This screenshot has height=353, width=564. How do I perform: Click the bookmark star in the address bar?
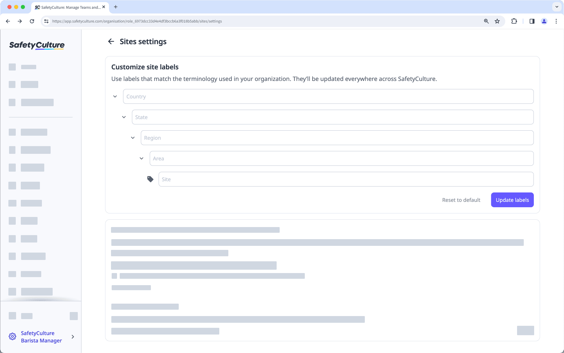497,21
